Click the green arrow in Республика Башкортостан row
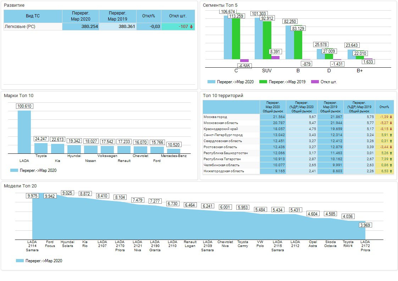398x281 pixels. pos(391,153)
